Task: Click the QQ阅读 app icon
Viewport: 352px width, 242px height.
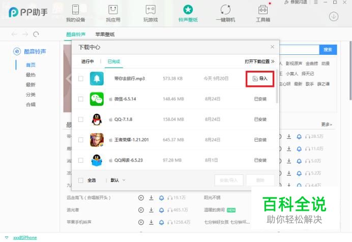Action: [x=97, y=160]
